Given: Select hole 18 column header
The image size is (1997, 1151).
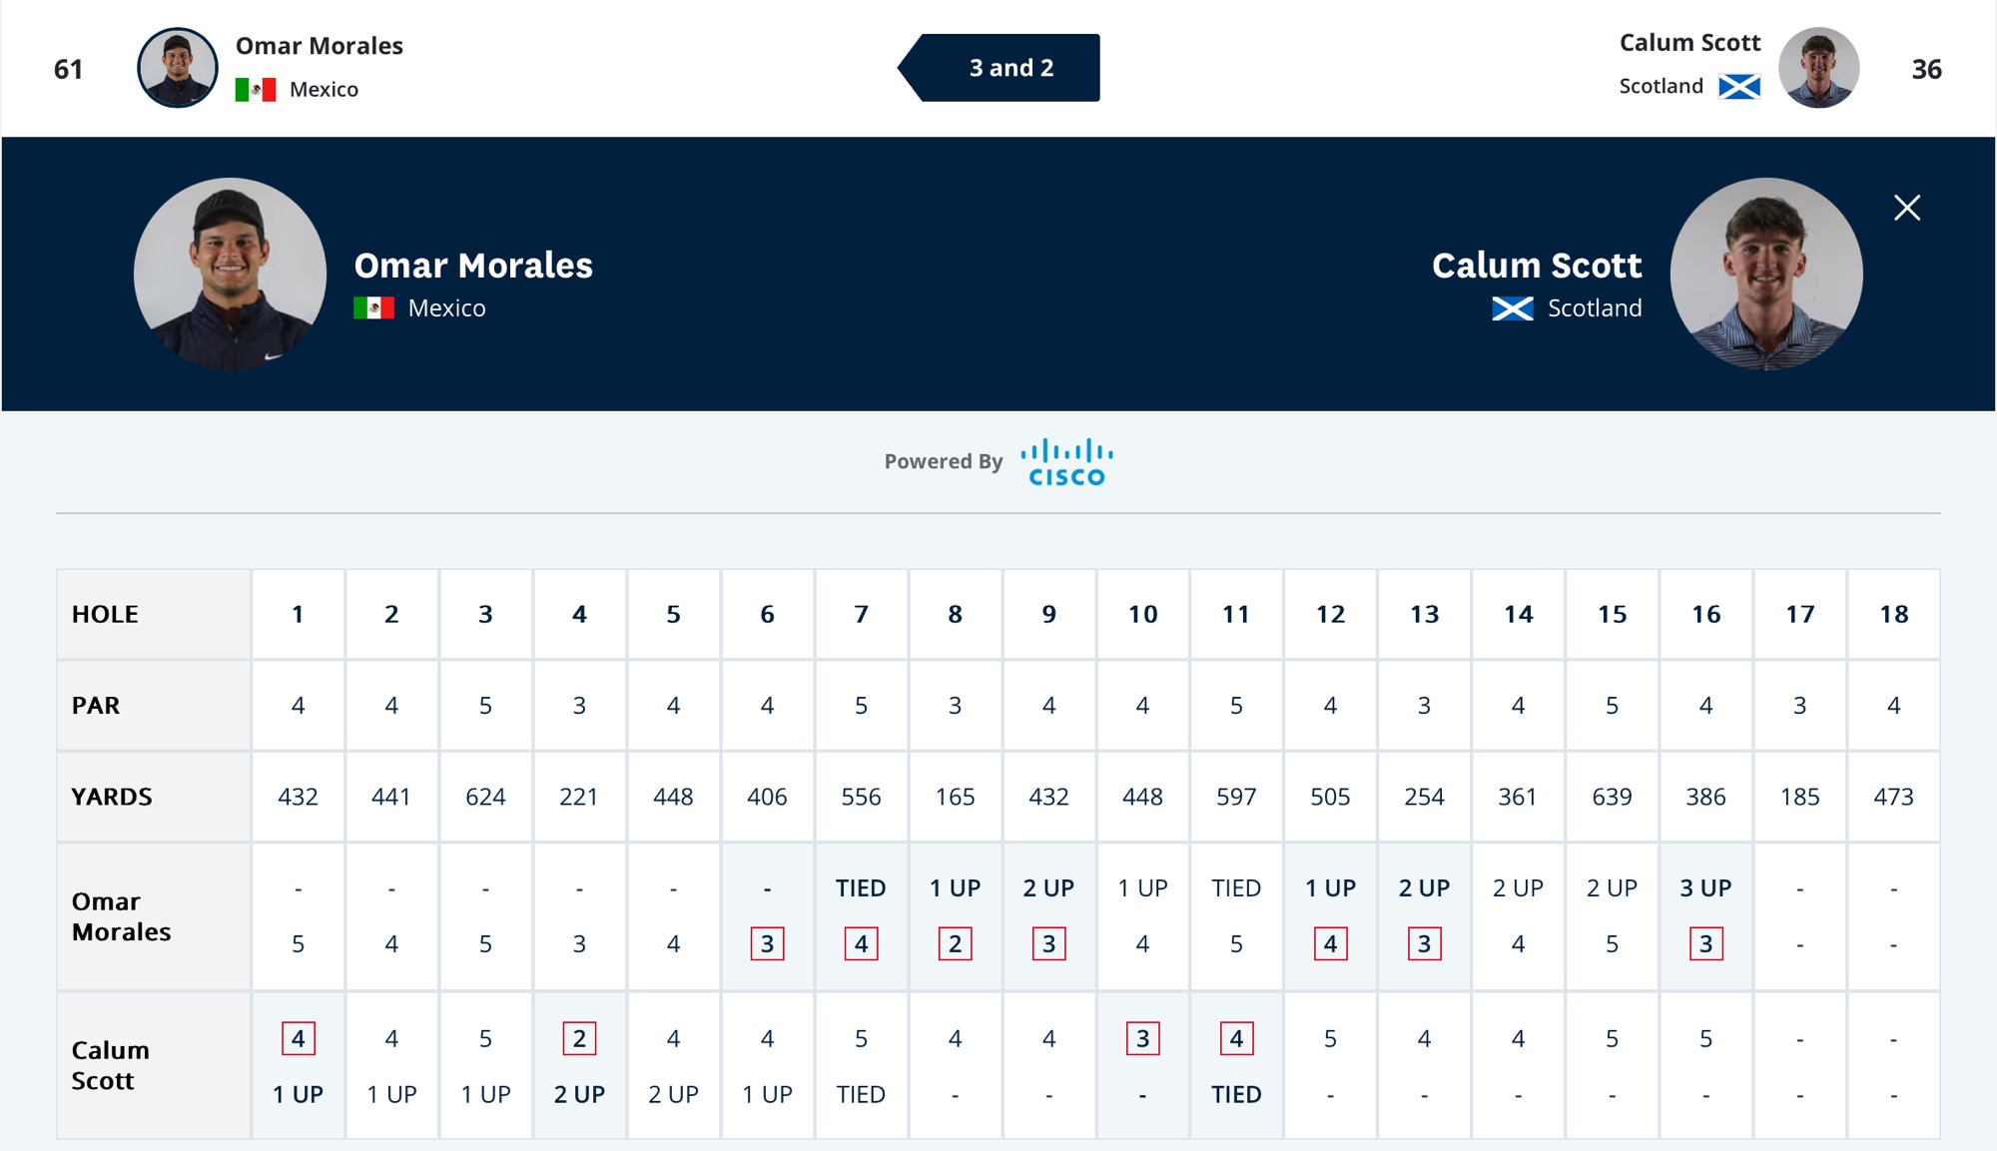Looking at the screenshot, I should point(1893,614).
